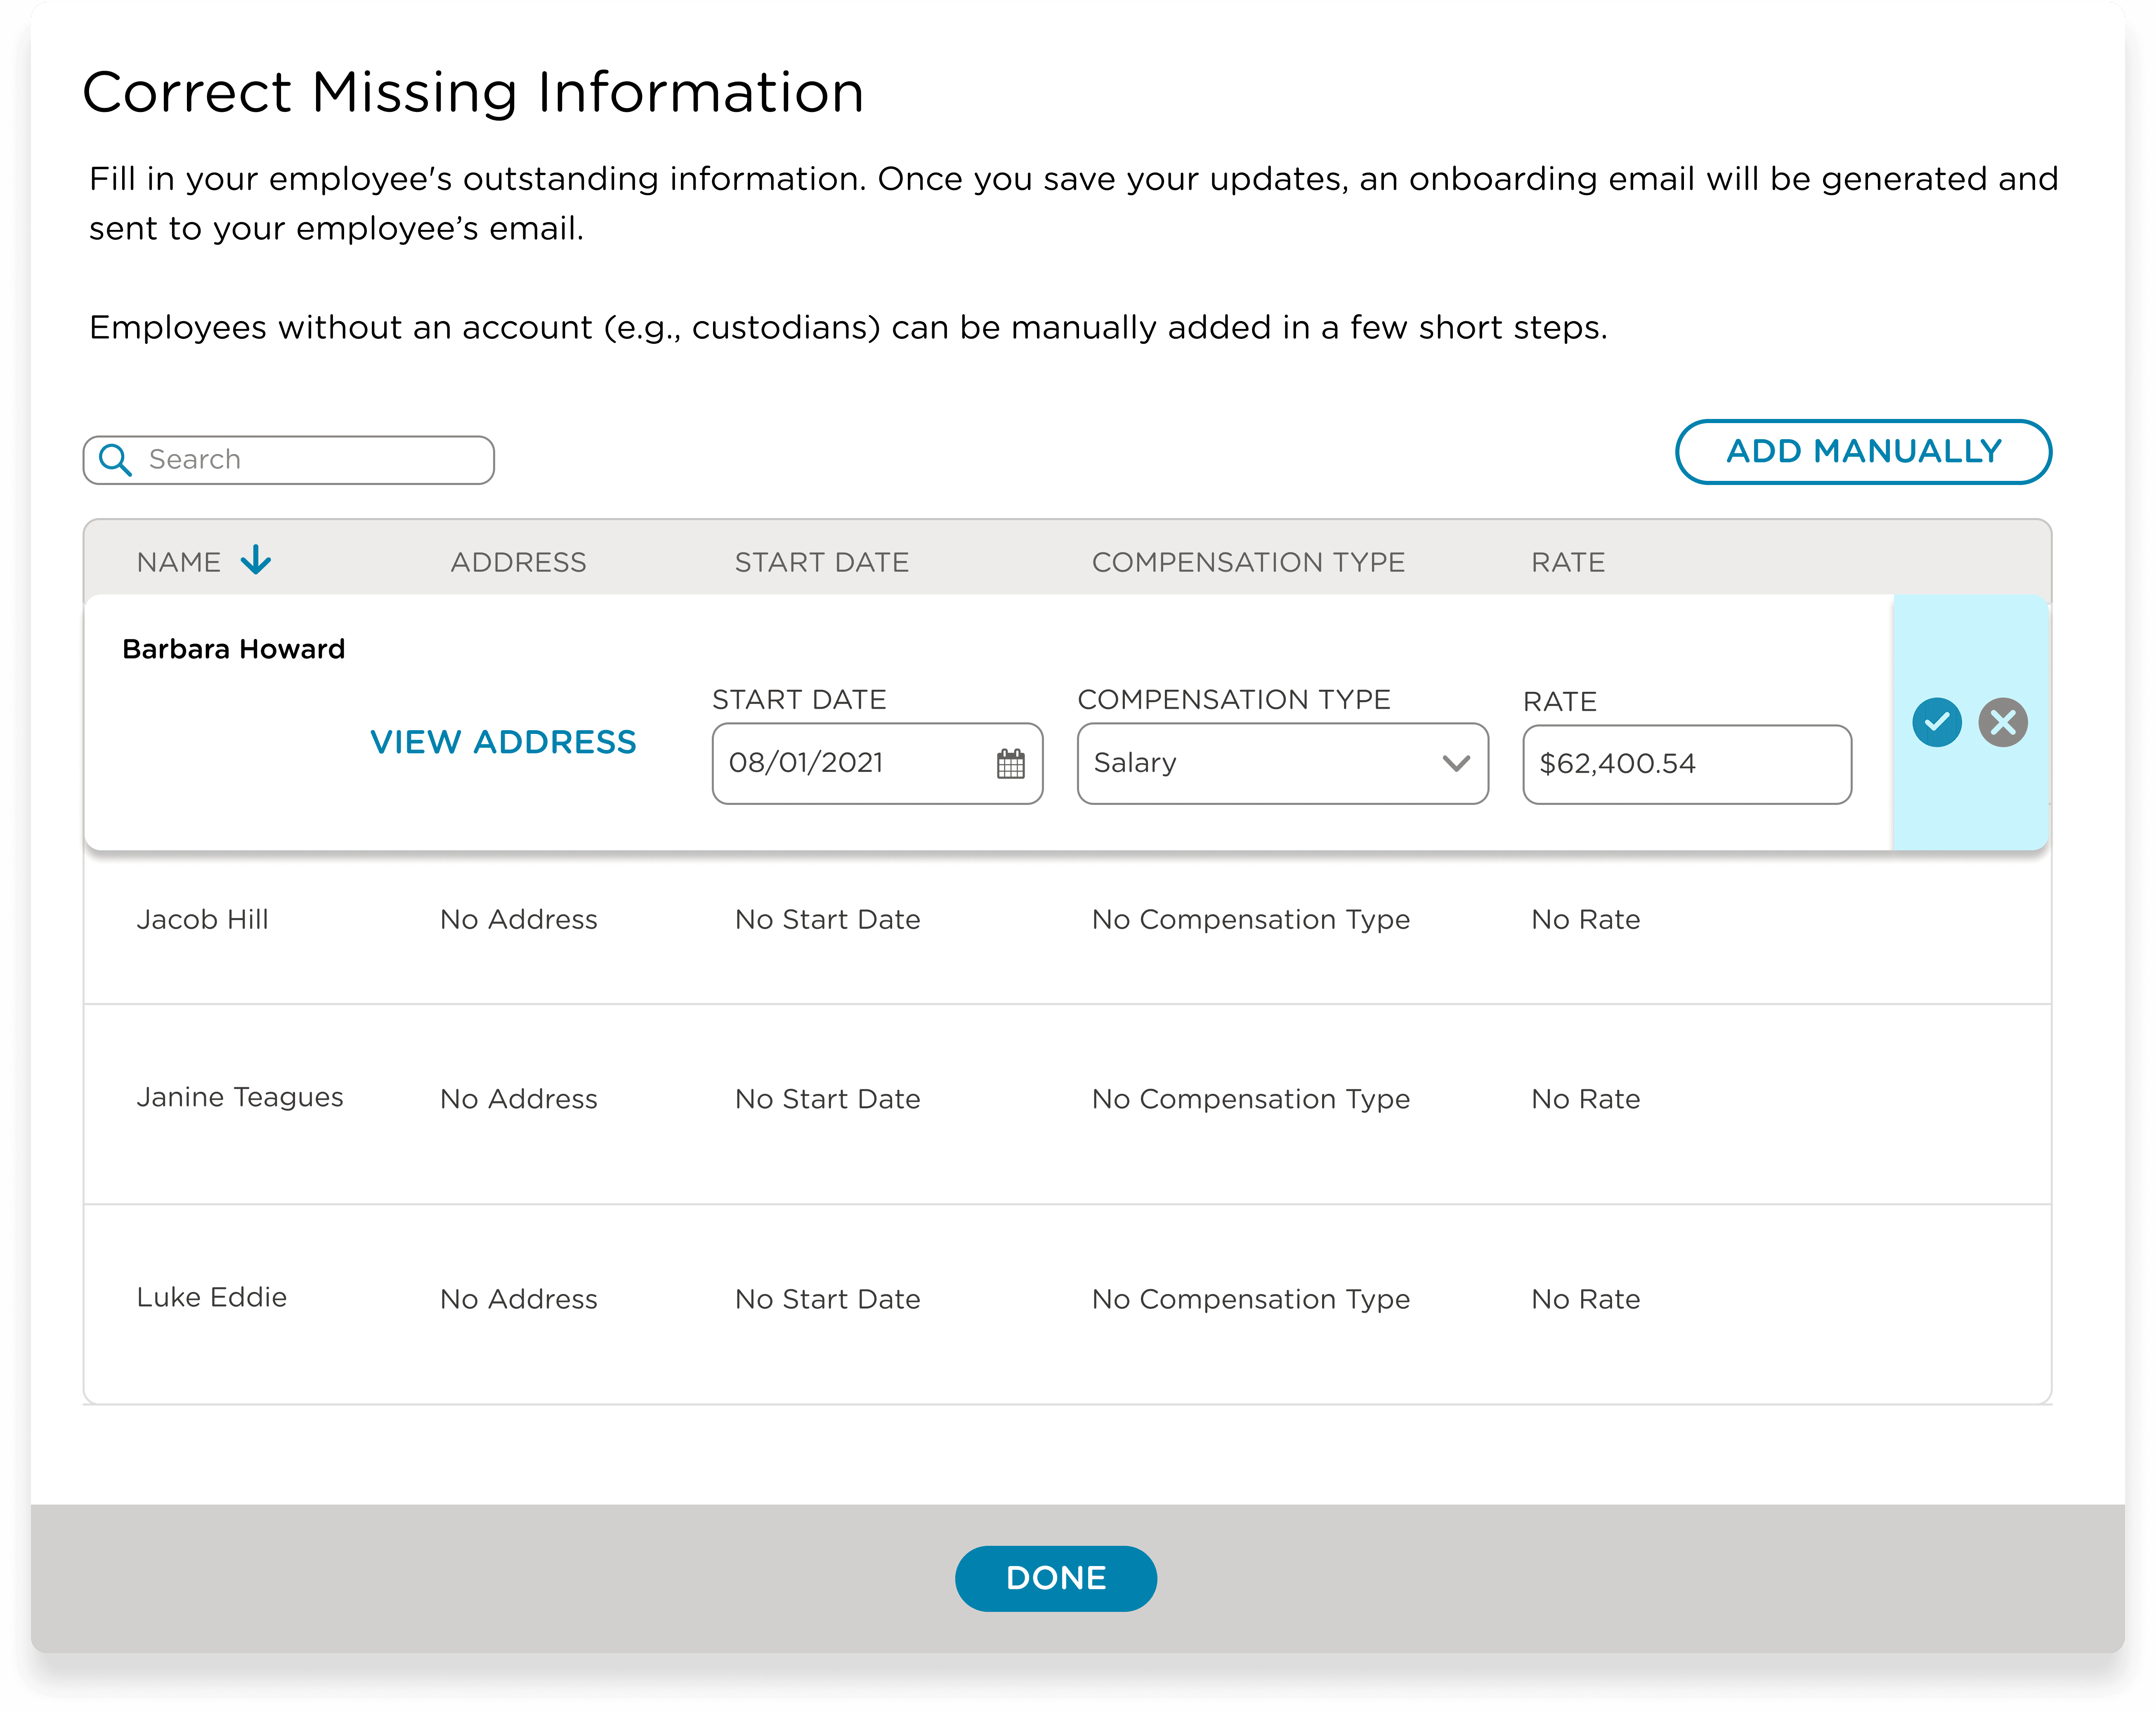Open the Salary compensation type selector
2156x1713 pixels.
1260,764
